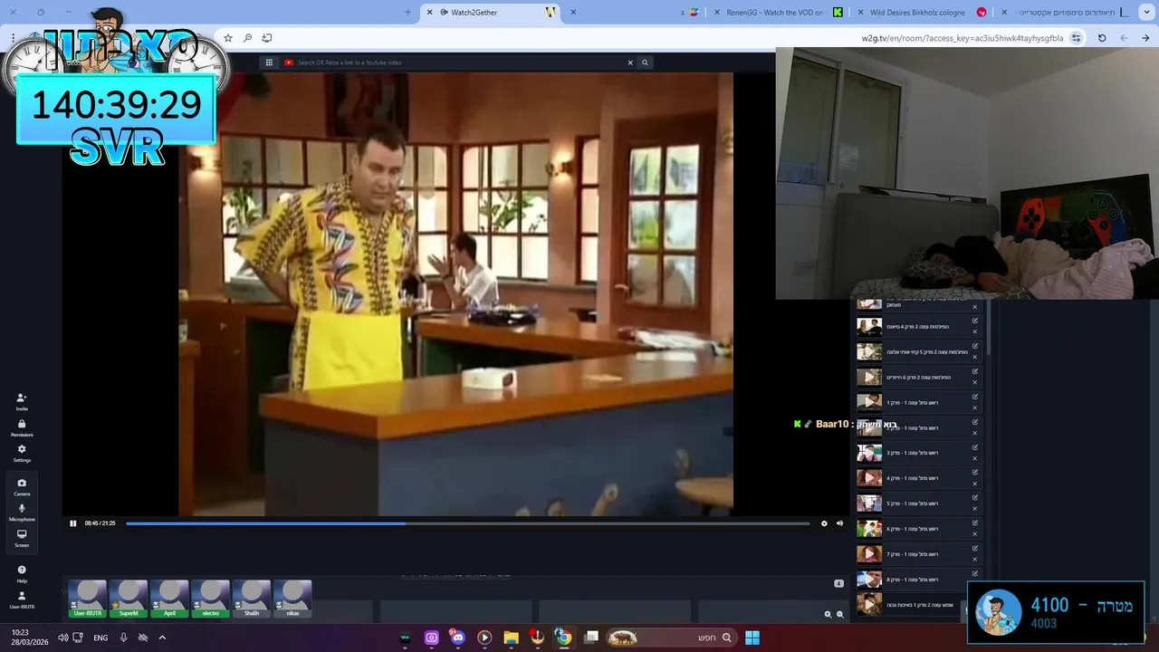The width and height of the screenshot is (1159, 652).
Task: Click the taskbar search box
Action: [670, 638]
